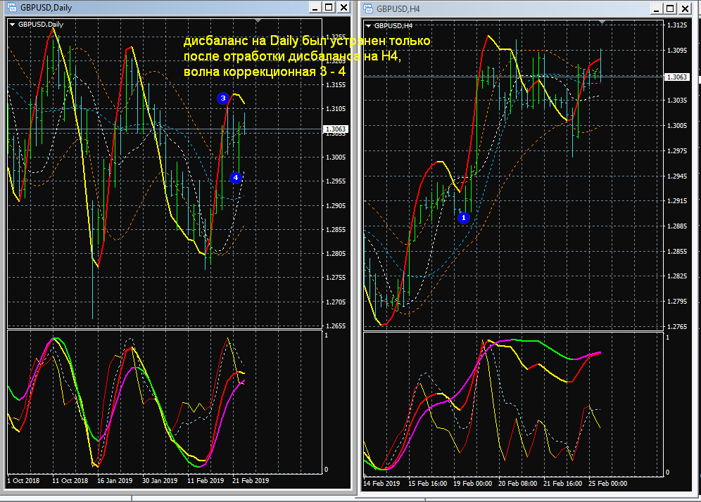Viewport: 701px width, 502px height.
Task: Click the 1.3063 current price tag on Daily chart
Action: click(335, 129)
